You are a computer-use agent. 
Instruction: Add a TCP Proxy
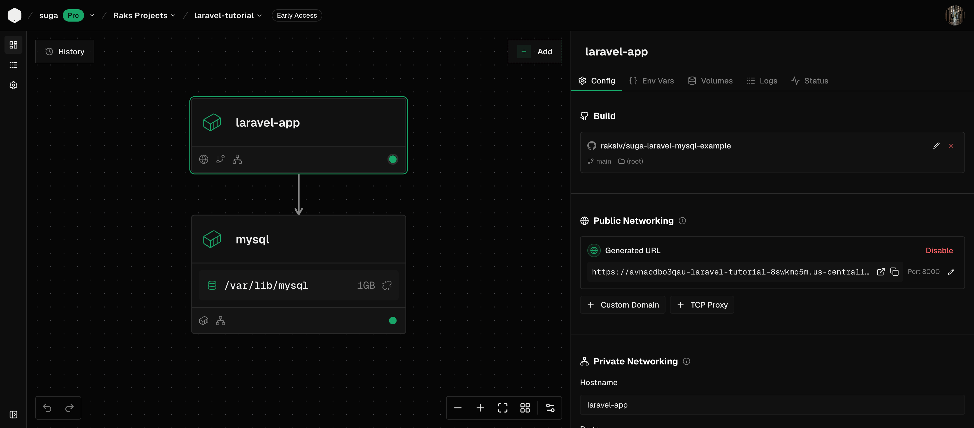tap(702, 305)
